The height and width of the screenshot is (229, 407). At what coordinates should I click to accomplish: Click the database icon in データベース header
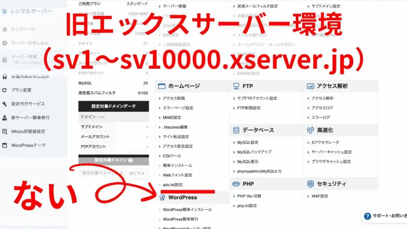(236, 130)
